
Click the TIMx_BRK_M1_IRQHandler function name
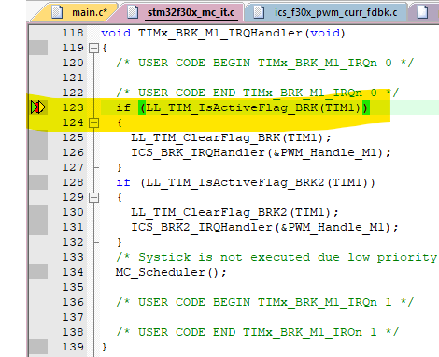coord(220,33)
